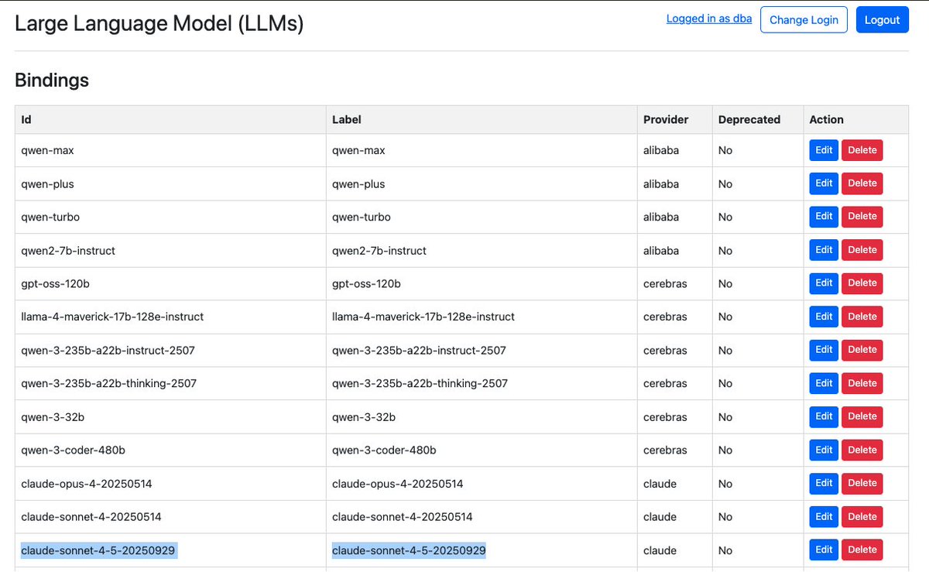This screenshot has width=929, height=572.
Task: Edit the qwen-3-coder-480b binding
Action: tap(824, 450)
